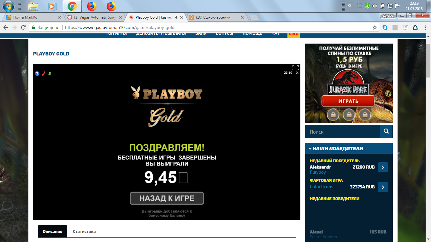Screen dimensions: 431x242
Task: Open the Galacticons game link
Action: (x=322, y=187)
